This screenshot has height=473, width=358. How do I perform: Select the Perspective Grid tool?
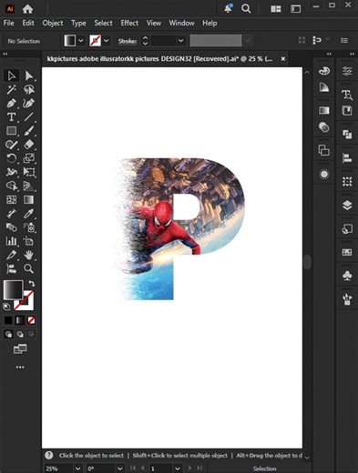tap(29, 186)
